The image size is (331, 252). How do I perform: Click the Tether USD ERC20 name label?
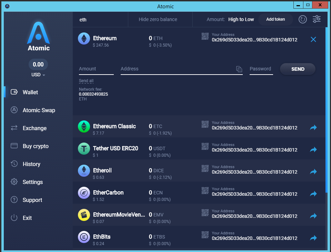click(x=116, y=148)
